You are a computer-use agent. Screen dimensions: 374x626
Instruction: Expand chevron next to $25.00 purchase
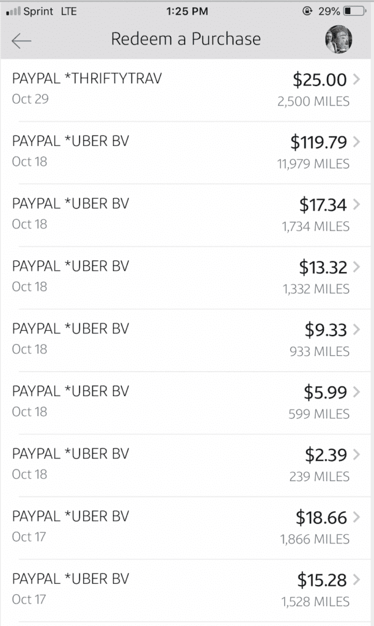point(356,79)
